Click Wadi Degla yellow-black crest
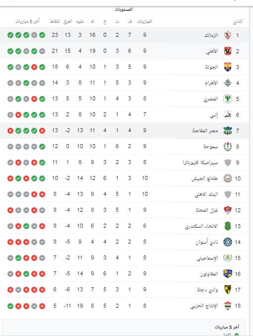The height and width of the screenshot is (336, 253). [x=228, y=290]
